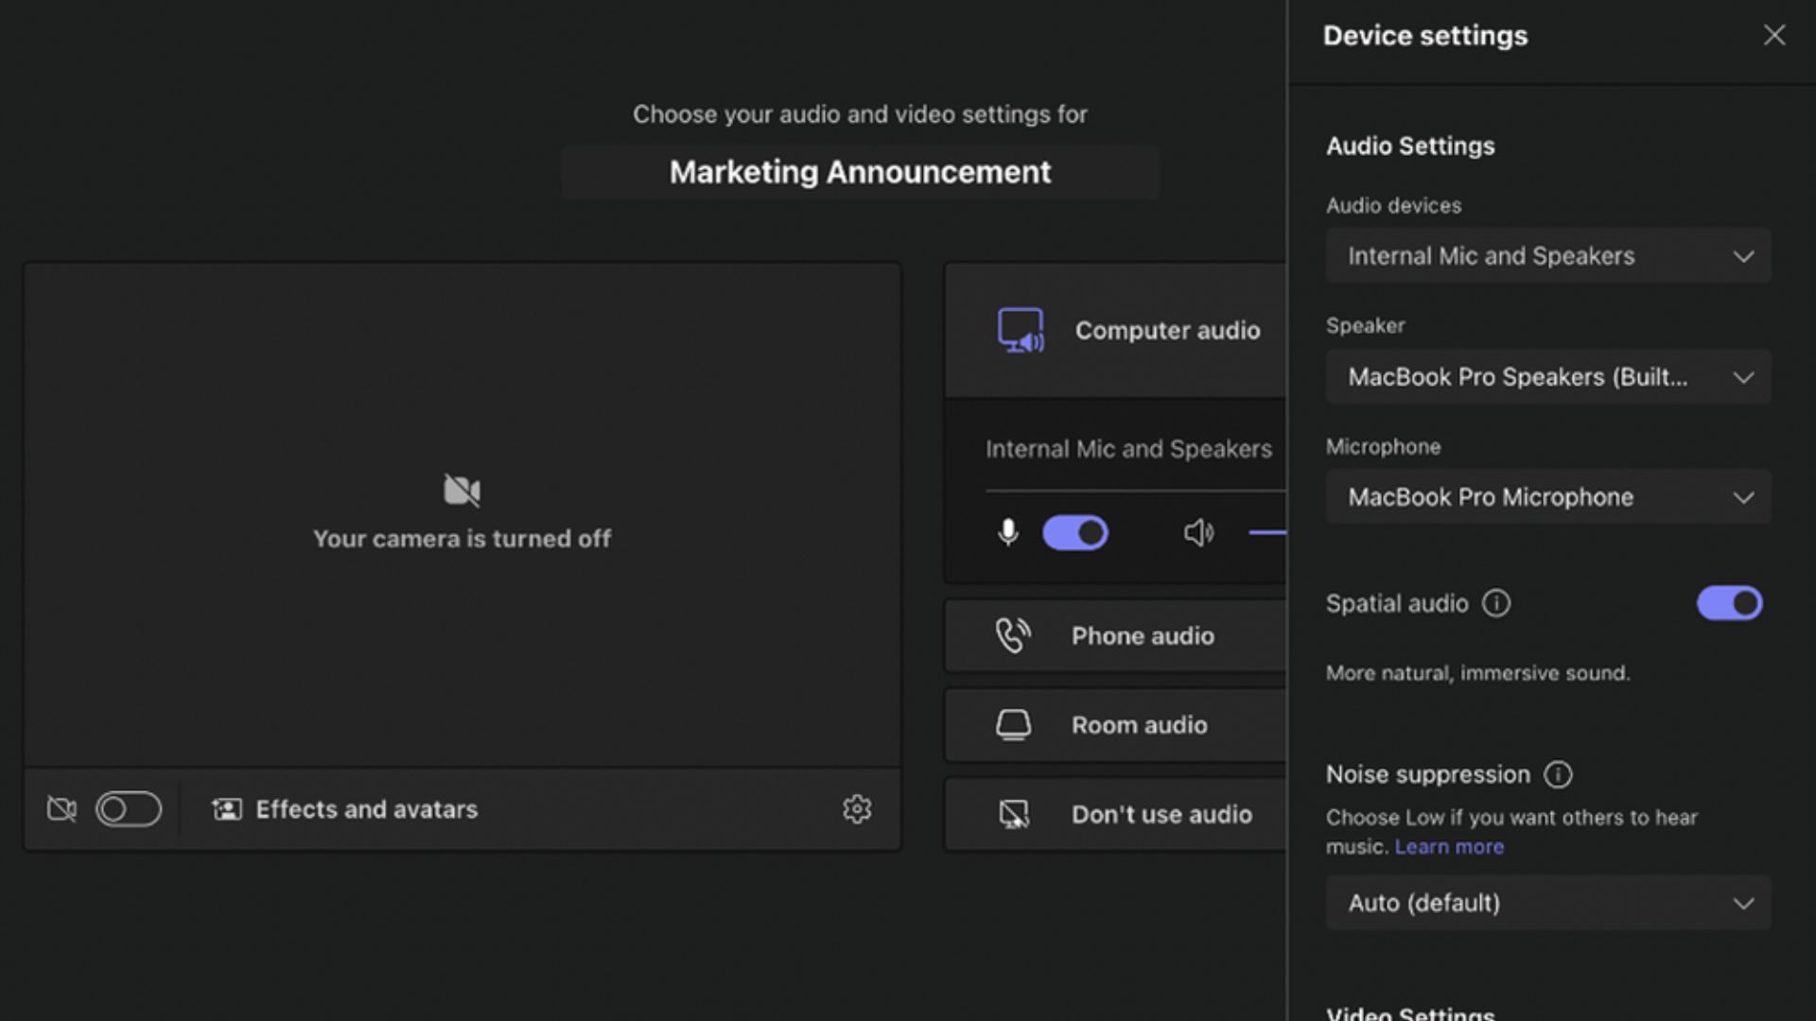Click the 'Spatial audio' label
The width and height of the screenshot is (1816, 1021).
click(1397, 603)
